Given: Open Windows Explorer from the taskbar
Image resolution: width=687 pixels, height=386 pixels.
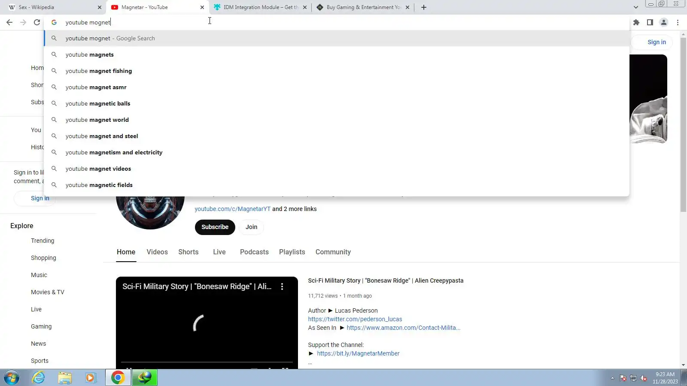Looking at the screenshot, I should click(x=65, y=378).
